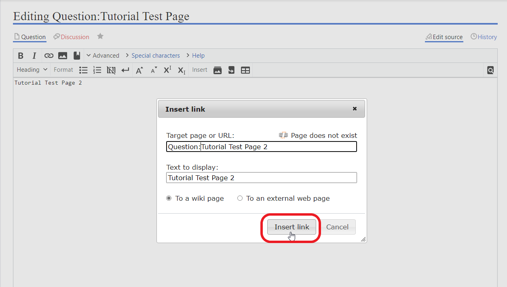Click the star watchlist icon
The image size is (507, 287).
pos(100,36)
